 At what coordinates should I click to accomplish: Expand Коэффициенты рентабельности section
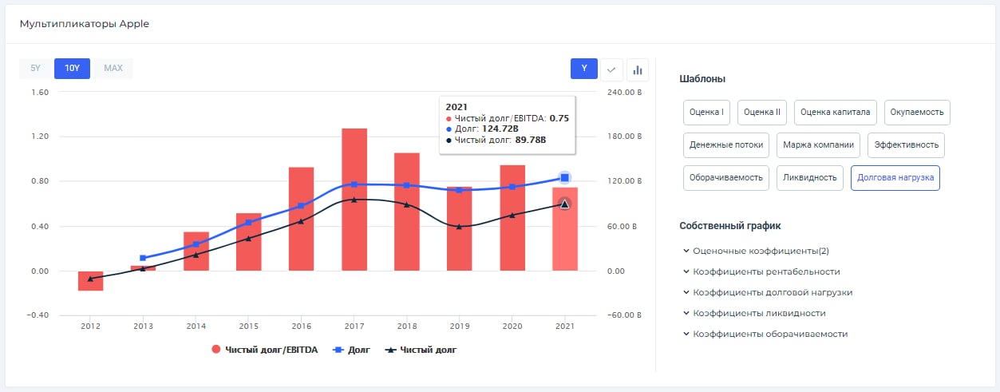coord(761,271)
